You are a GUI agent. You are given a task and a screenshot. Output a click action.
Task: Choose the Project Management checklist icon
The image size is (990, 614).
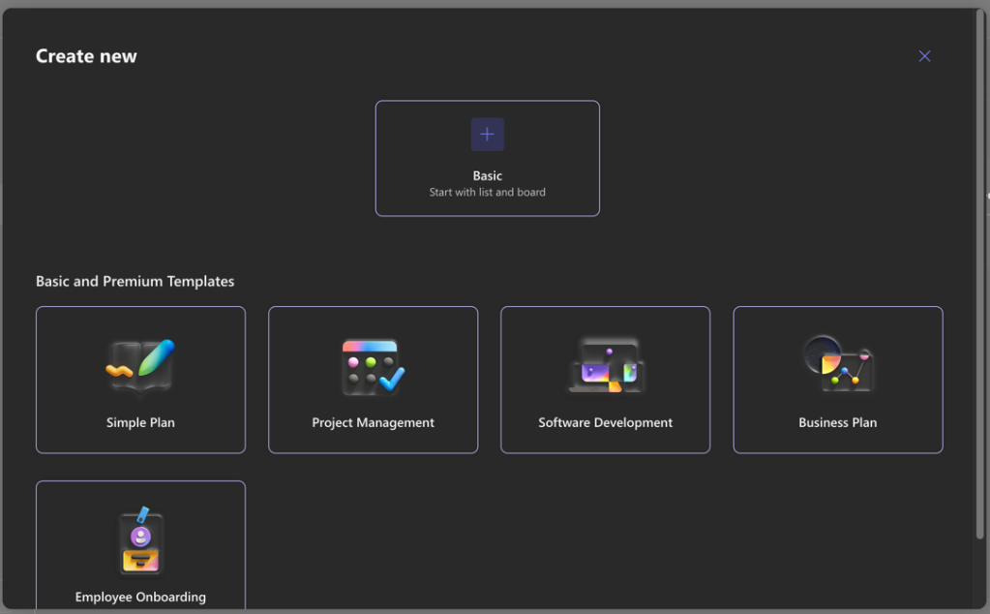click(373, 367)
